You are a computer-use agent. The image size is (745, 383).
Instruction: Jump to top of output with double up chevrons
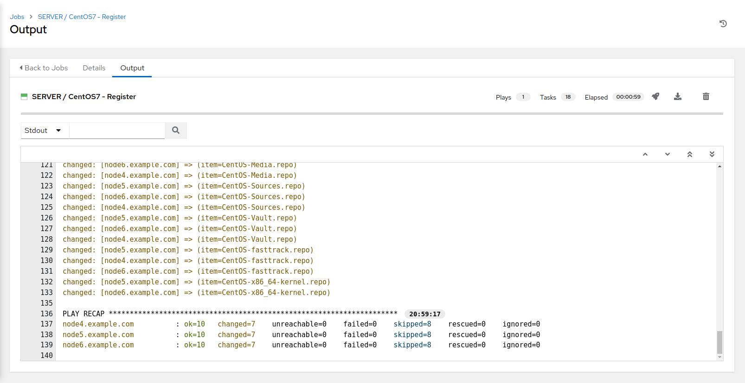[690, 154]
